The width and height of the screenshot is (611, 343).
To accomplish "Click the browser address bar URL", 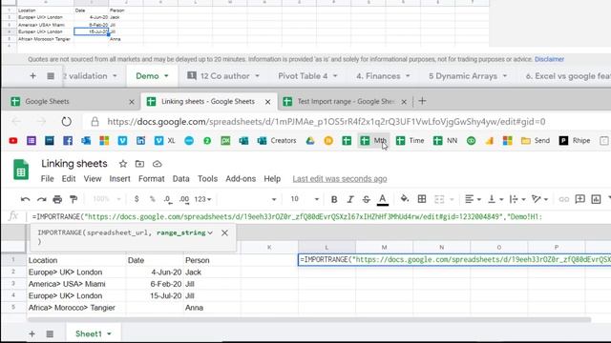I will click(x=327, y=122).
